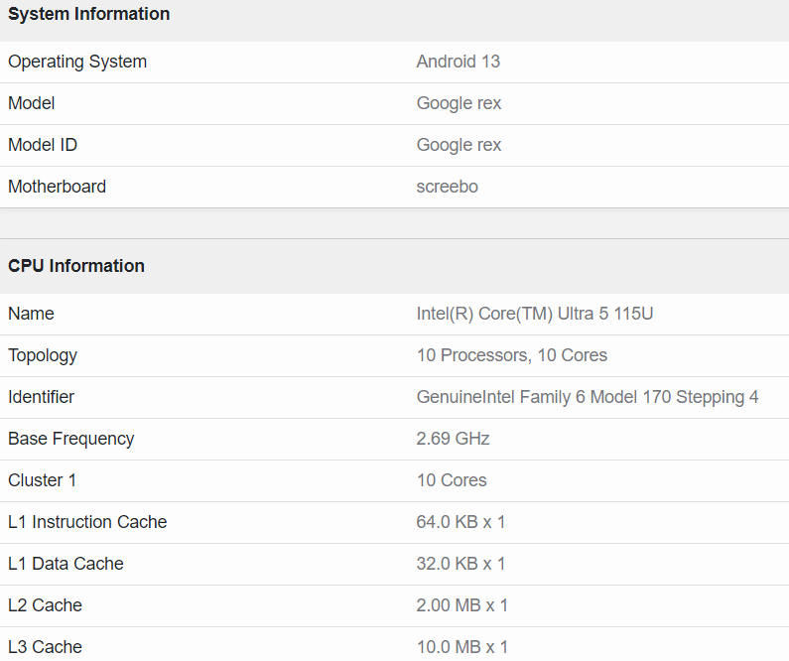This screenshot has width=789, height=661.
Task: Click the Motherboard label
Action: 57,187
